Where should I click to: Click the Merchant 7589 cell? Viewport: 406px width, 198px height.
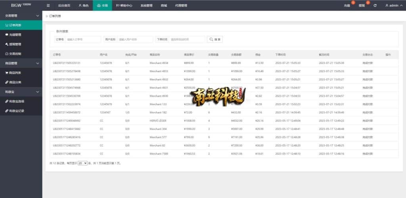coord(159,154)
